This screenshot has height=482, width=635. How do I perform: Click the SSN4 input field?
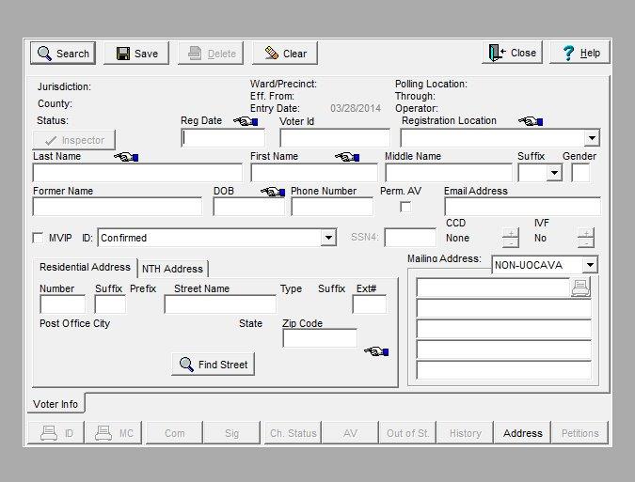point(410,238)
